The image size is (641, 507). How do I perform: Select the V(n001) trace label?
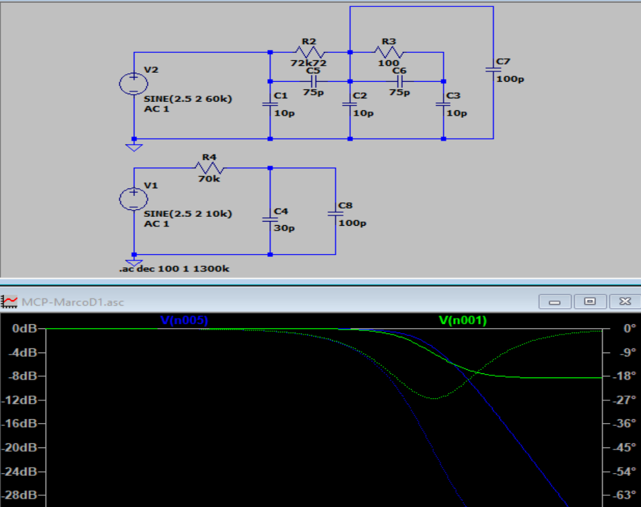tap(462, 320)
